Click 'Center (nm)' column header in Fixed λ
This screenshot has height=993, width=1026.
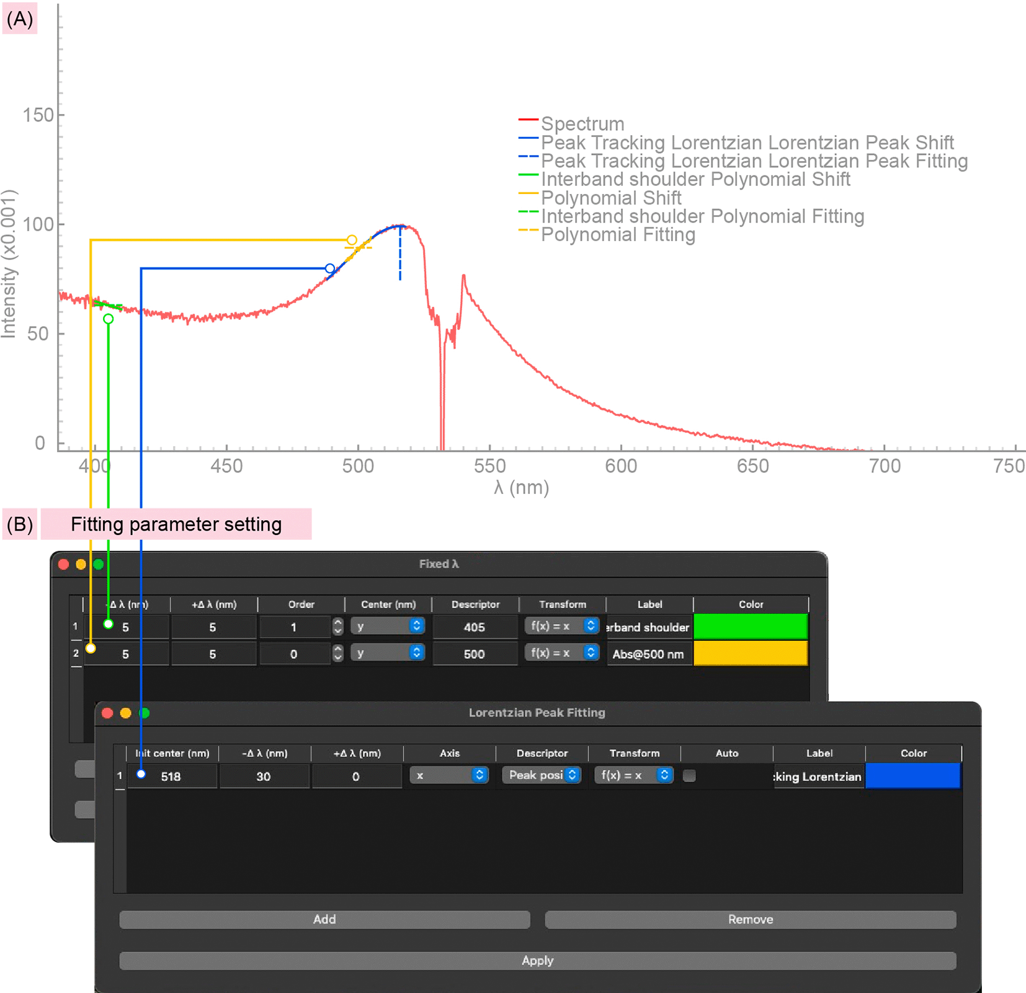[388, 604]
